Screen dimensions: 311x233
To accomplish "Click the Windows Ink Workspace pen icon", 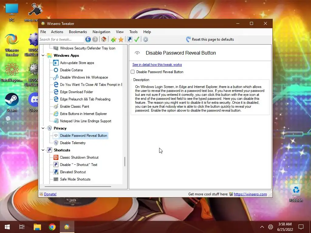I will coord(56,77).
